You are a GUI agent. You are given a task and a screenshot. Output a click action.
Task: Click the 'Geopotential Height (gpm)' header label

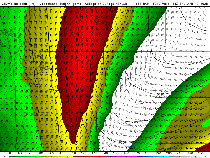[x=60, y=4]
